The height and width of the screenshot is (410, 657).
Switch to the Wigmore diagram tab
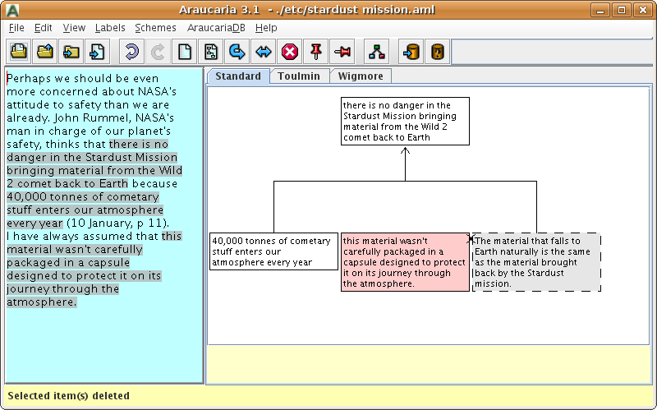point(361,76)
